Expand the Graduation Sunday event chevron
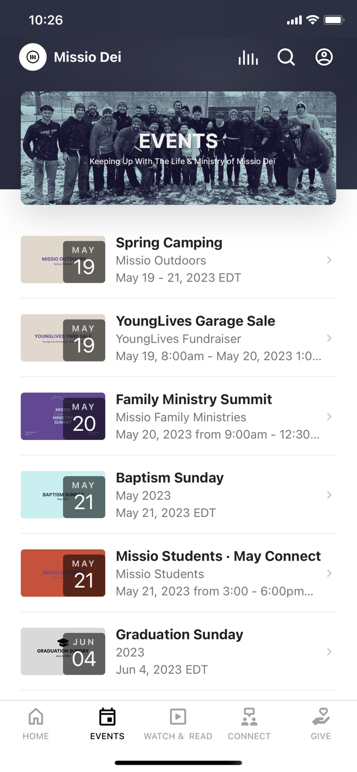Screen dimensions: 357x772 (330, 652)
